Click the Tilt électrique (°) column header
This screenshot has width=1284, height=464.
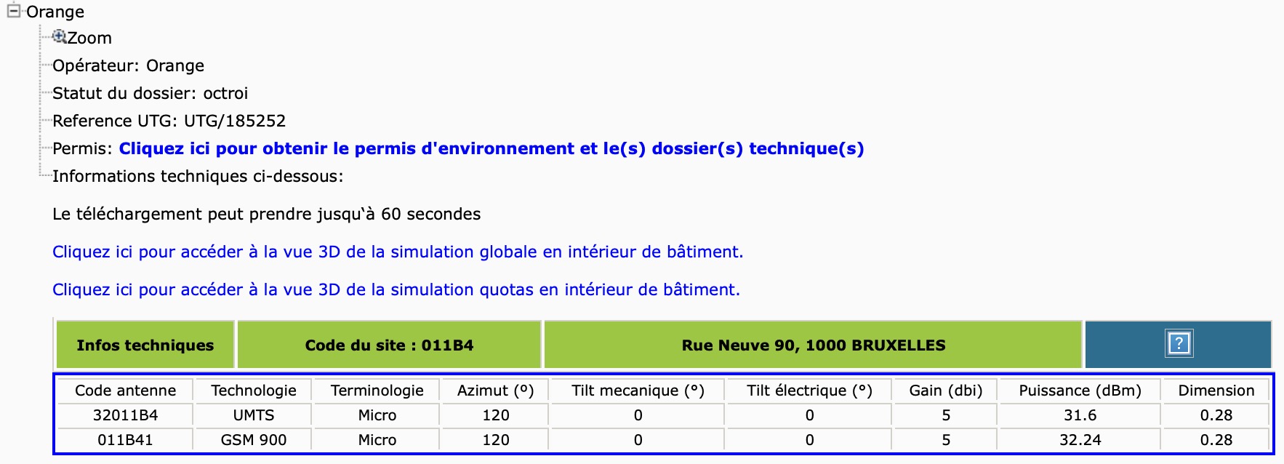coord(809,391)
